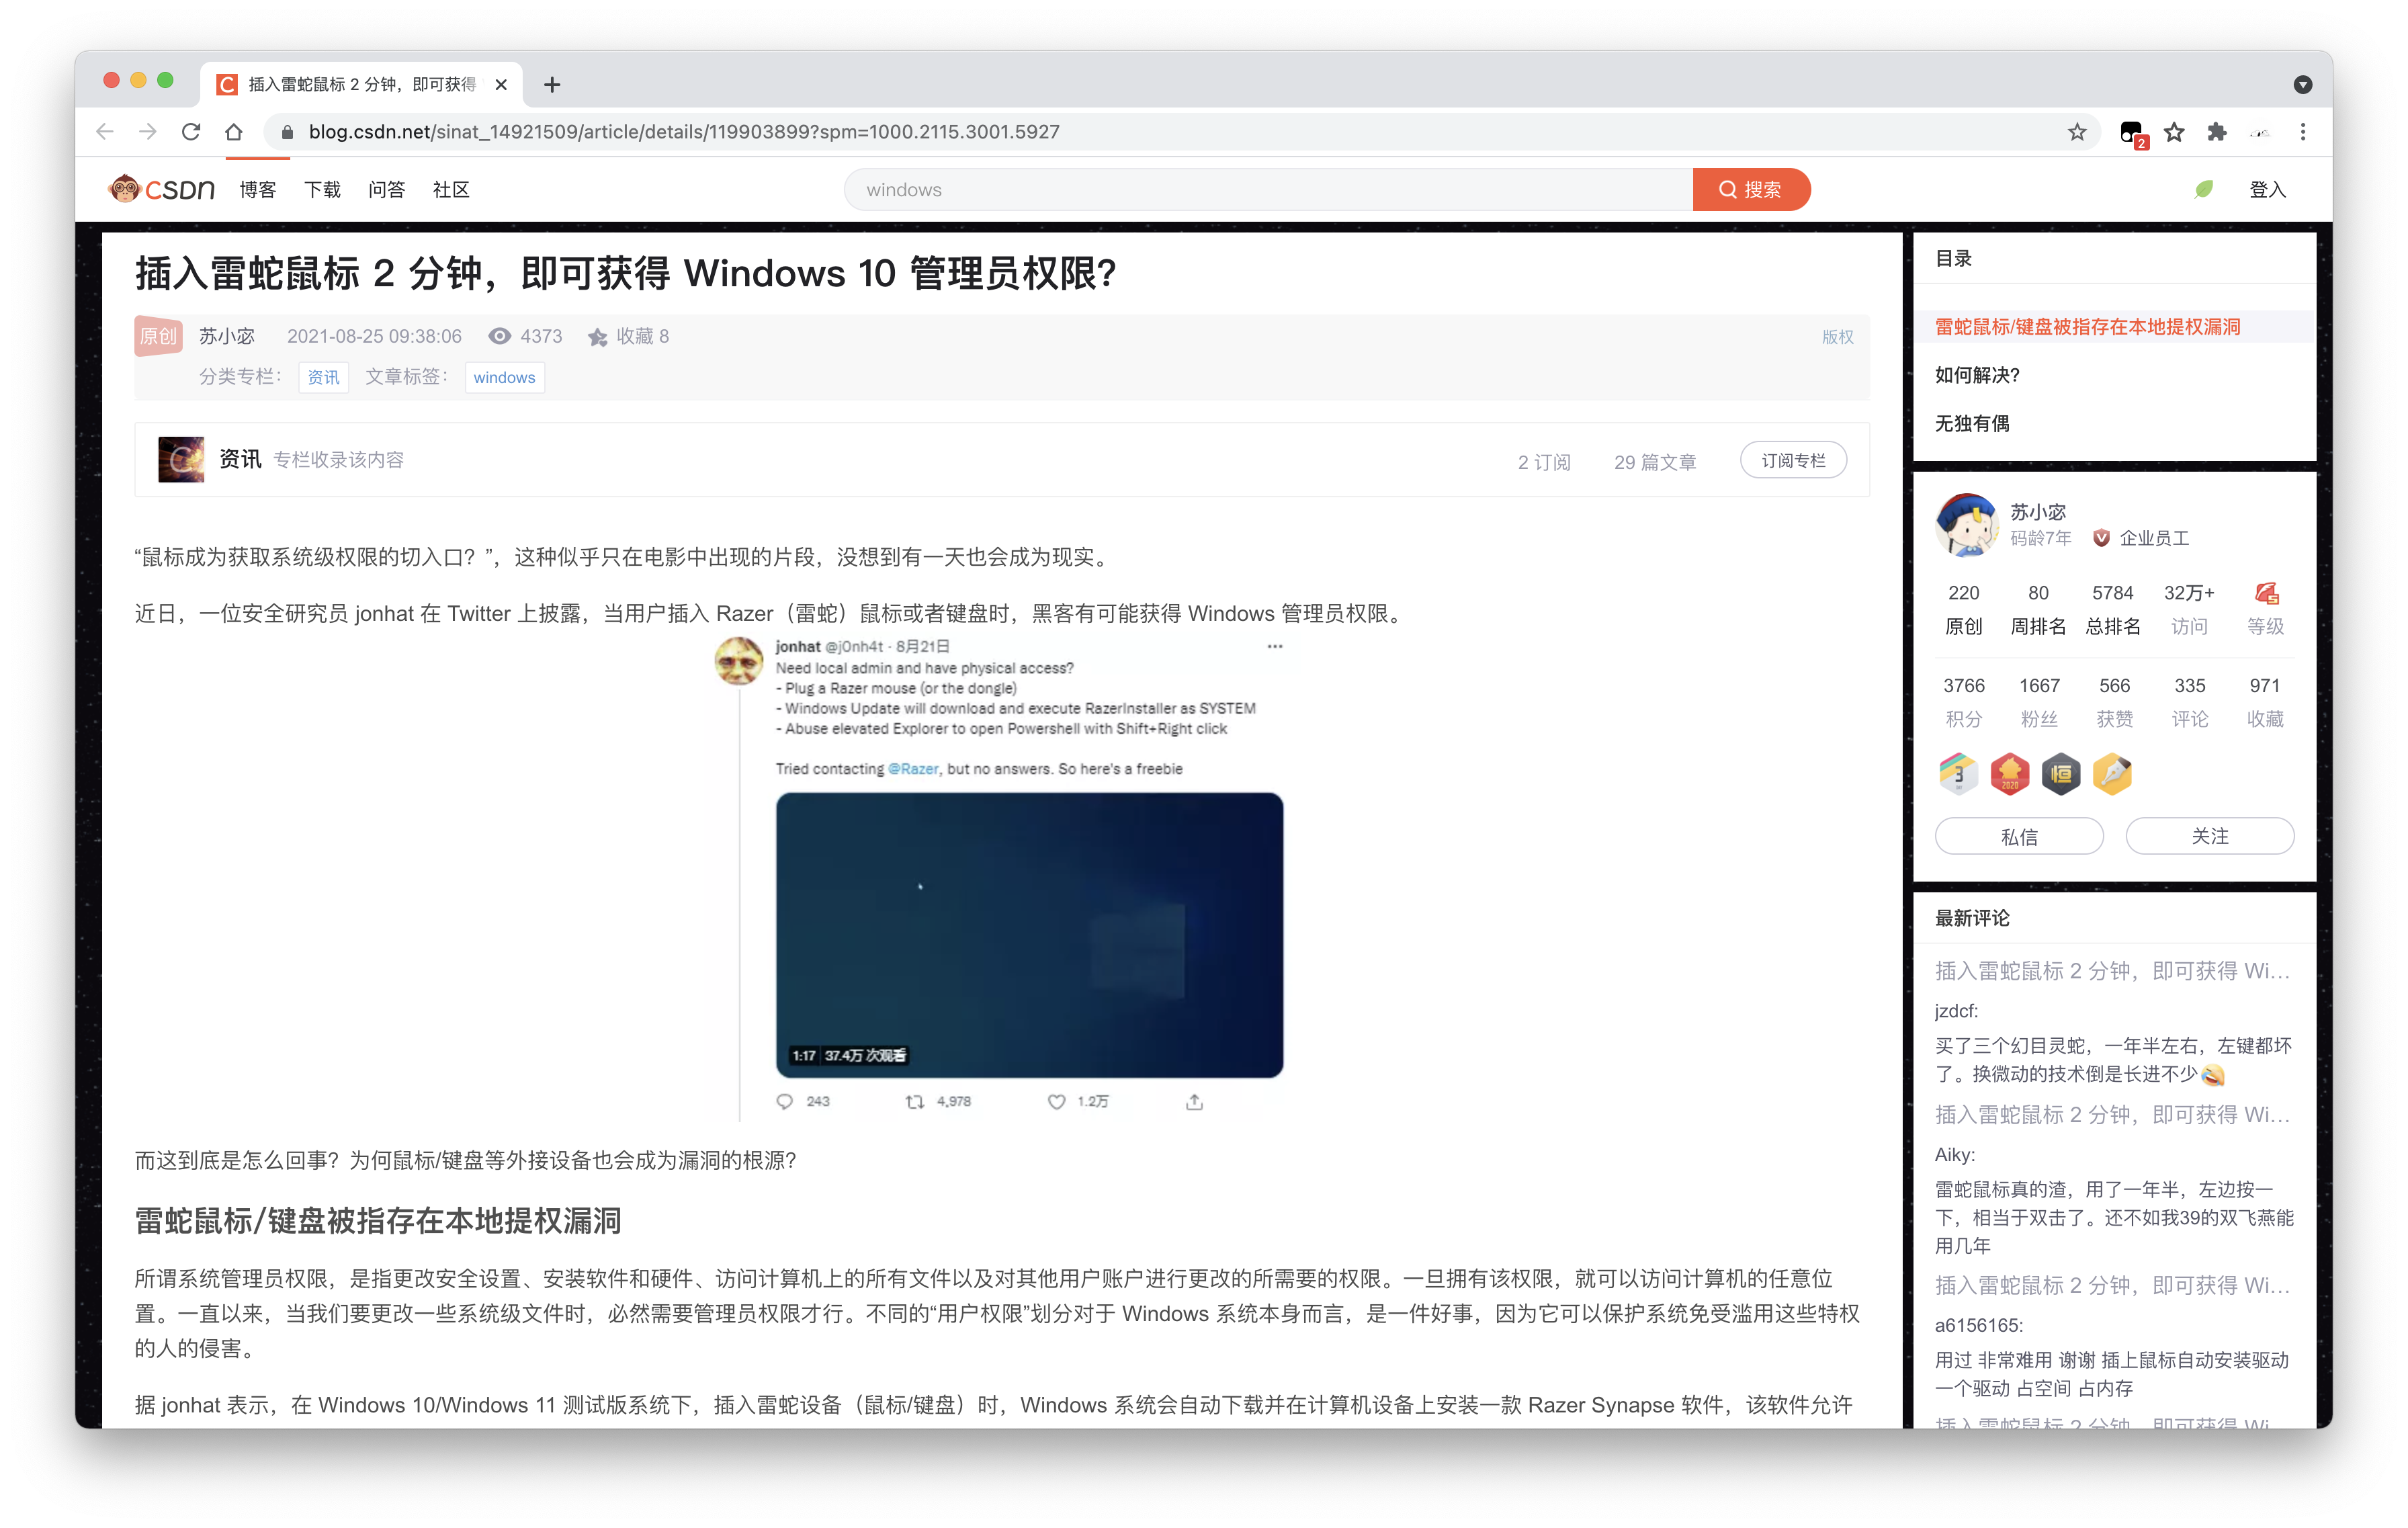The height and width of the screenshot is (1528, 2408).
Task: Open the windows article tag link
Action: [x=504, y=377]
